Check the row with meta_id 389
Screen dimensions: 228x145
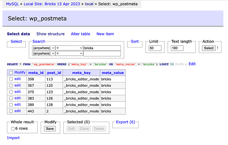click(x=11, y=105)
